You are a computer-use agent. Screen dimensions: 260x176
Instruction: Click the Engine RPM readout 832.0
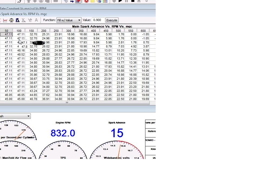pyautogui.click(x=63, y=133)
